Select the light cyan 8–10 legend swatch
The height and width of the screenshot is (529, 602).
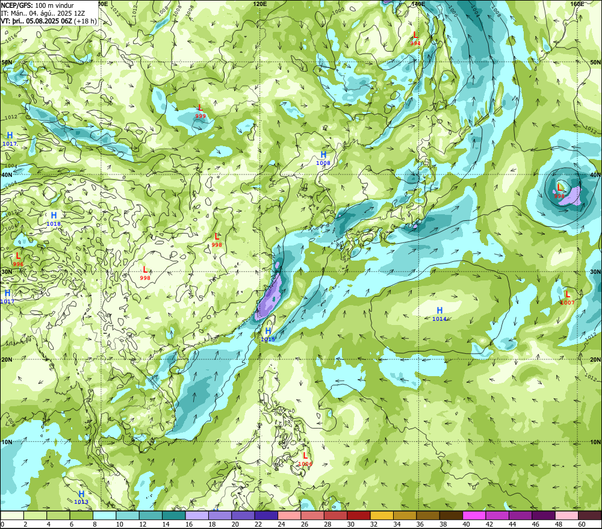[x=104, y=515]
